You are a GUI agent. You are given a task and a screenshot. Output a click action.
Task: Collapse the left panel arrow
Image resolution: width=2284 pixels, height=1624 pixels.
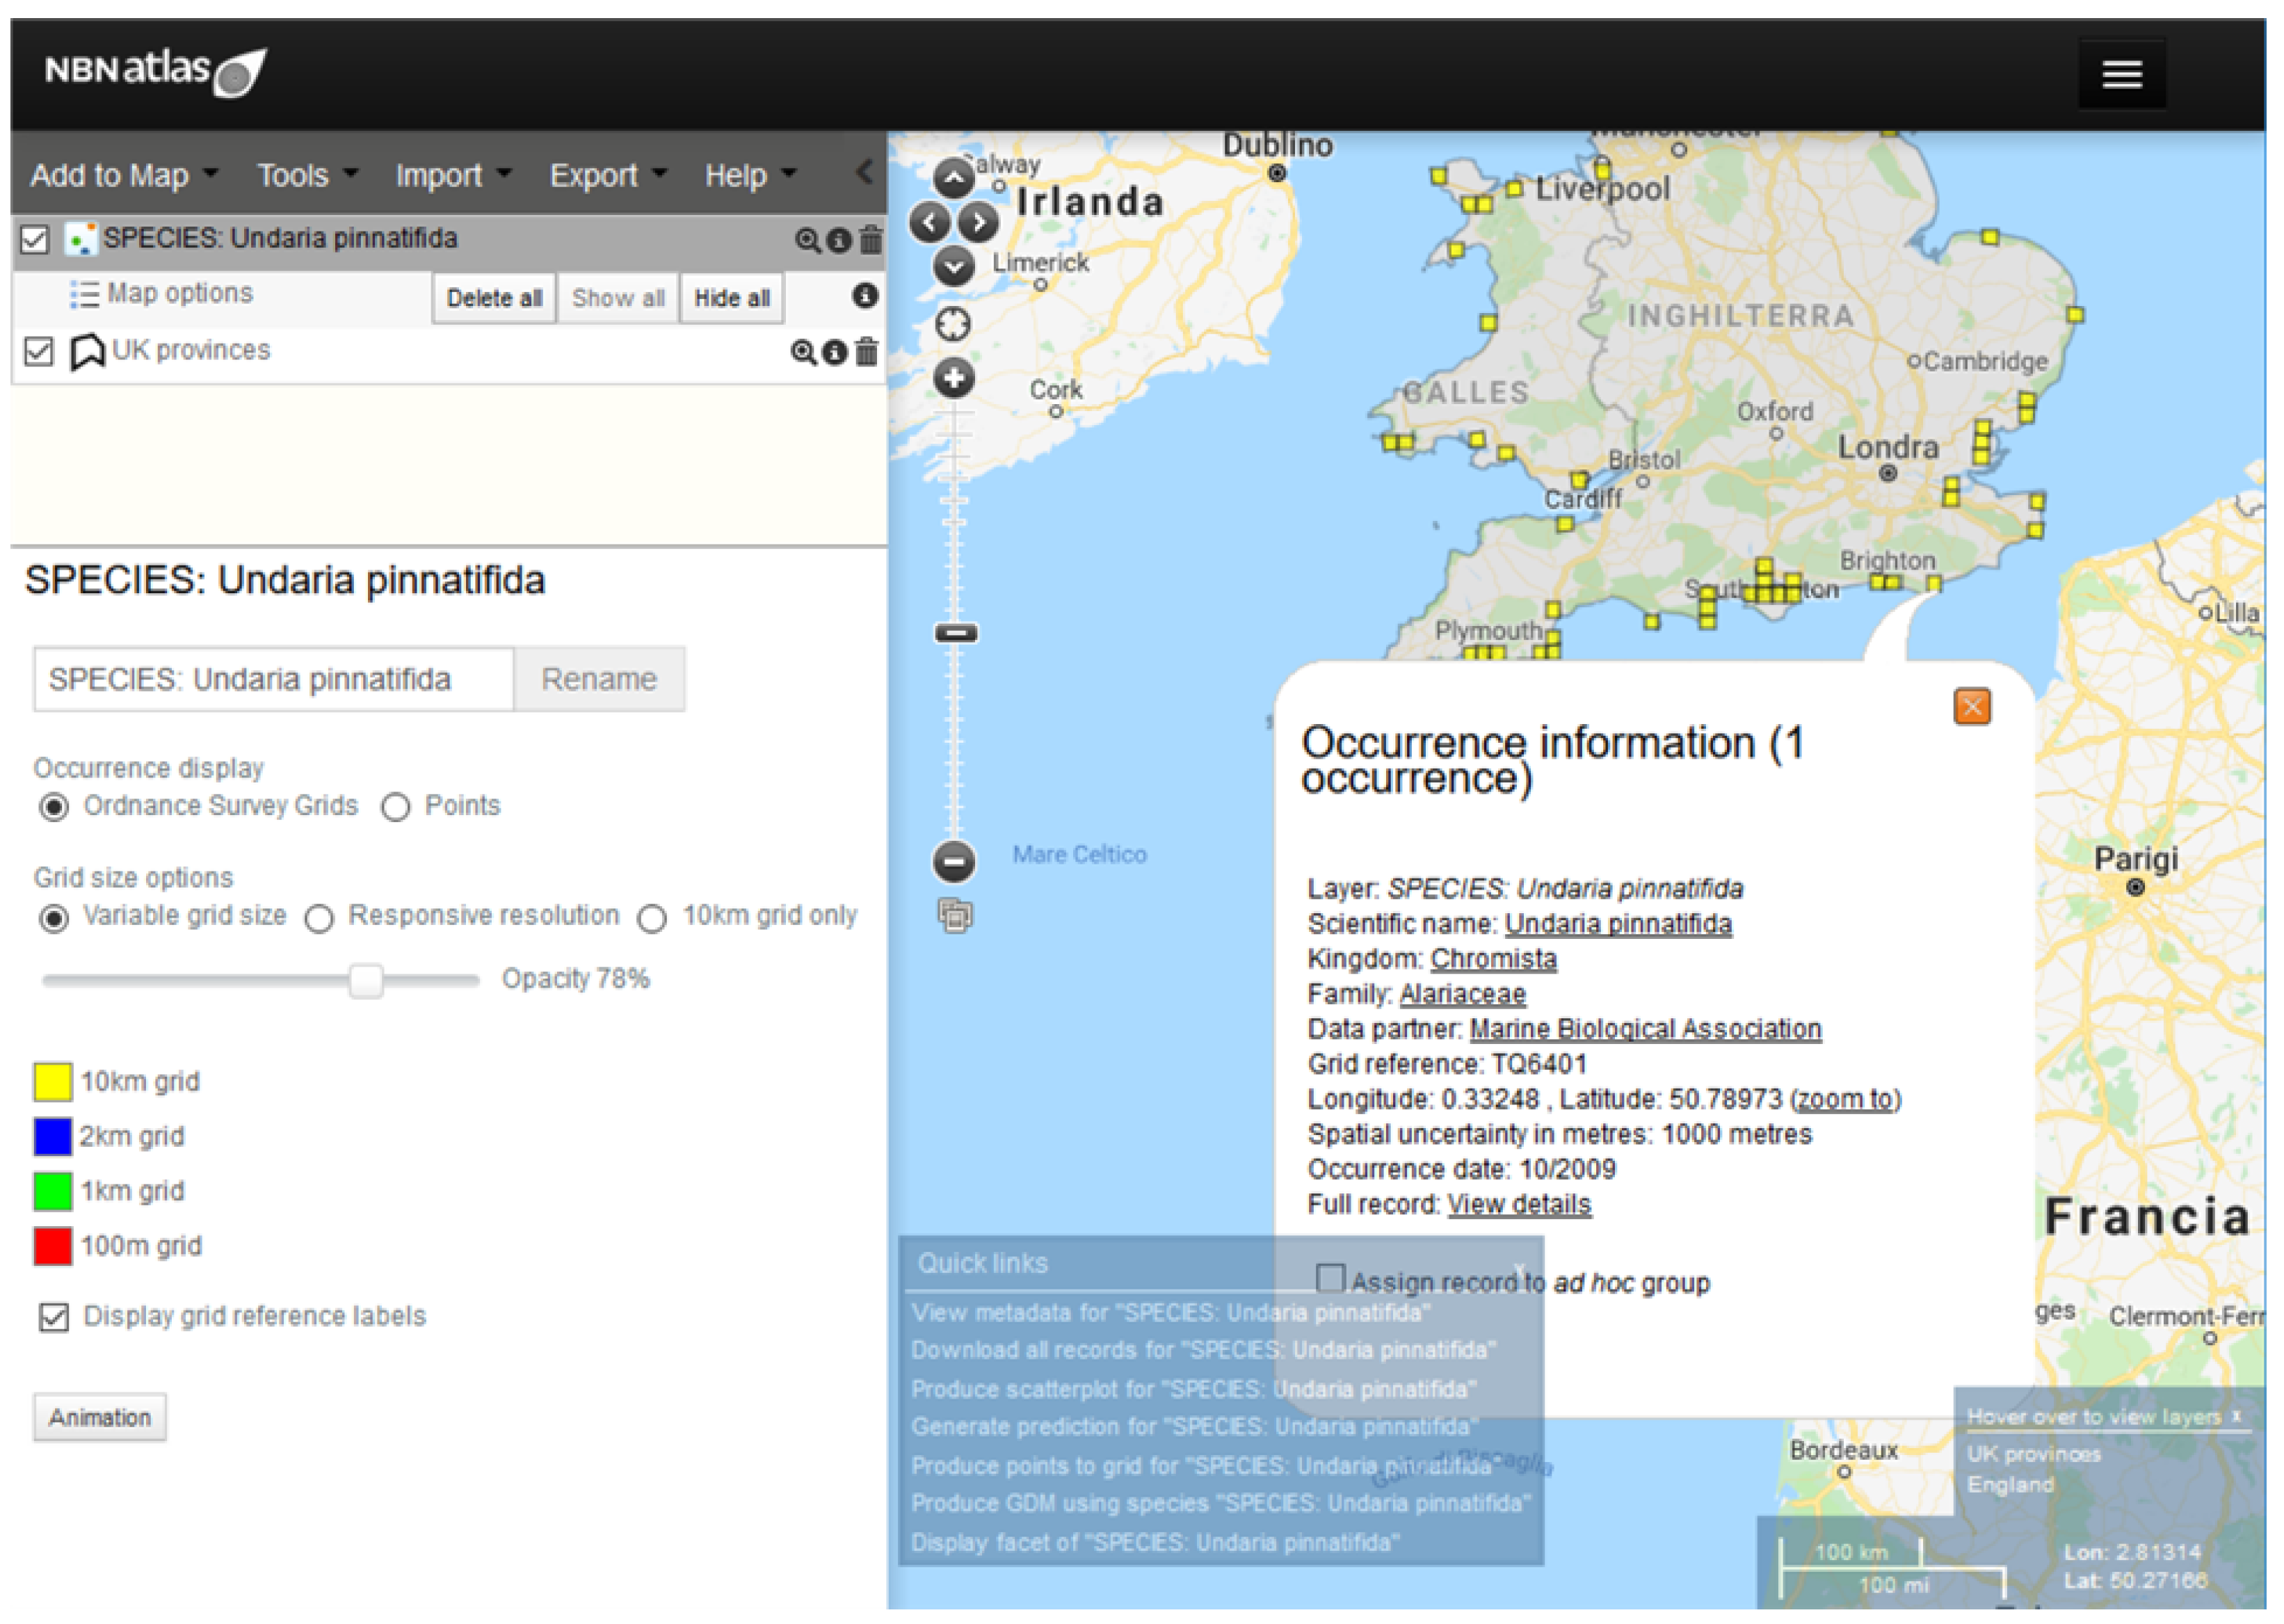[x=865, y=172]
